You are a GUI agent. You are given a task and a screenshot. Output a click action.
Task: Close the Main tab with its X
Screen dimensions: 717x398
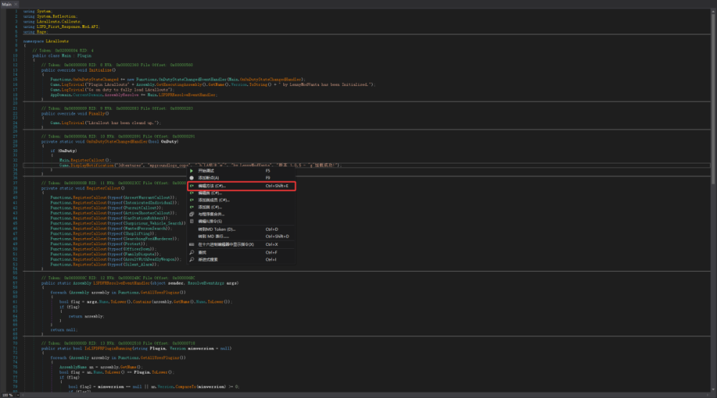tap(16, 4)
